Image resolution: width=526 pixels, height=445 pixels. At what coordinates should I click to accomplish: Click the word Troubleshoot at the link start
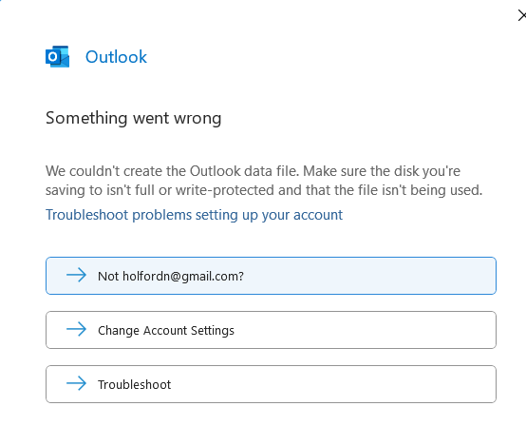coord(87,215)
